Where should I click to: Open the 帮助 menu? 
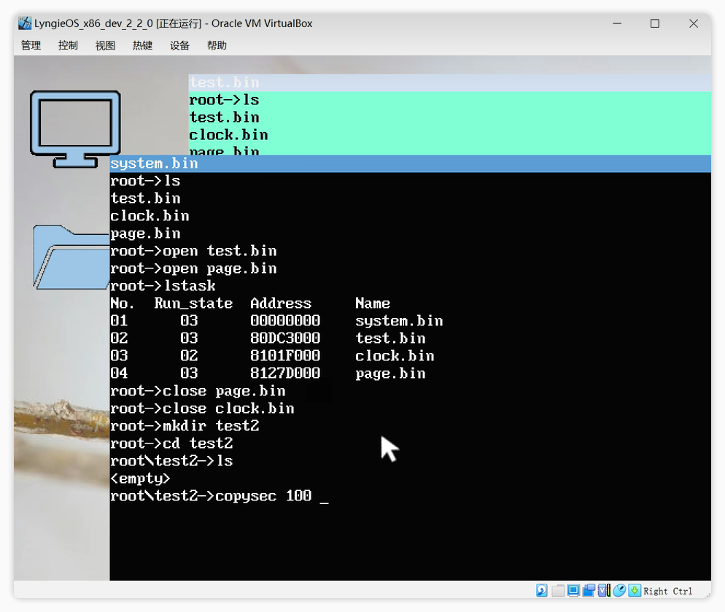click(217, 45)
